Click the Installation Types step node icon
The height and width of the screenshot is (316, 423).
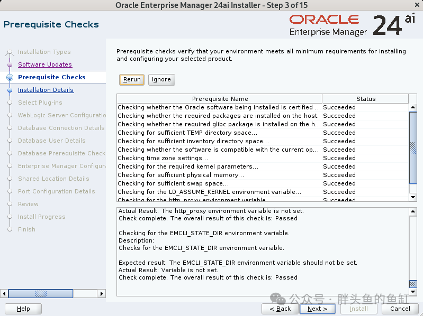pos(10,52)
